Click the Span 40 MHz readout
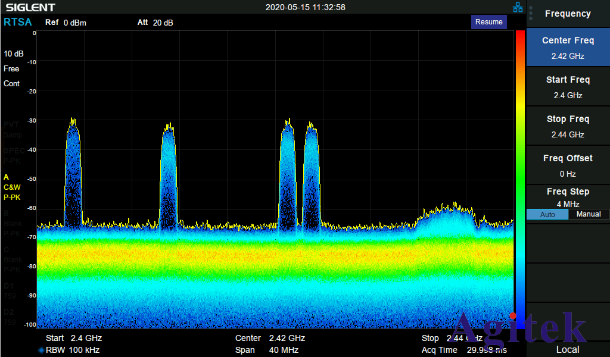The width and height of the screenshot is (610, 357). click(267, 350)
